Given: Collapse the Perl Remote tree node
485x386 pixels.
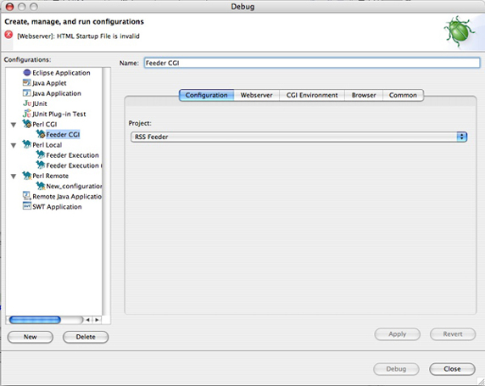Looking at the screenshot, I should 14,176.
